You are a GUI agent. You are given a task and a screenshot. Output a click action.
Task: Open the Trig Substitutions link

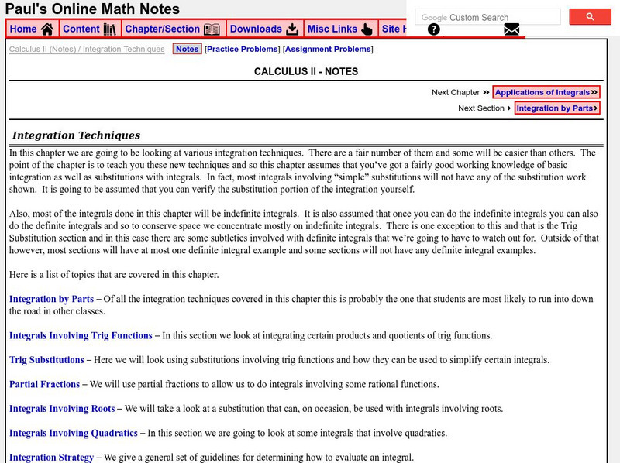(46, 360)
